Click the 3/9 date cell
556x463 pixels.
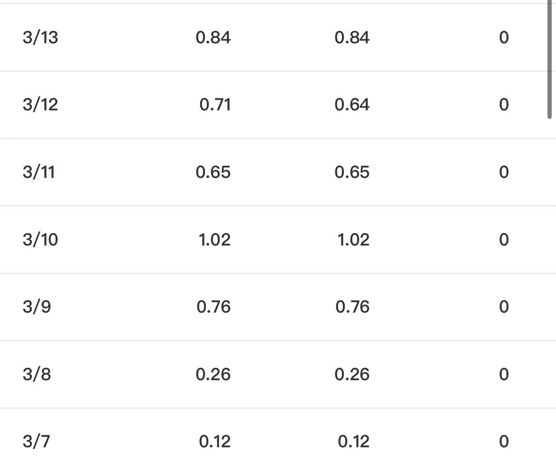pyautogui.click(x=37, y=307)
